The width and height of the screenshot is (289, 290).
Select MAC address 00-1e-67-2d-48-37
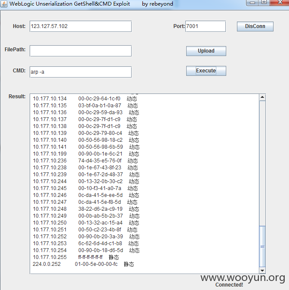pos(100,175)
